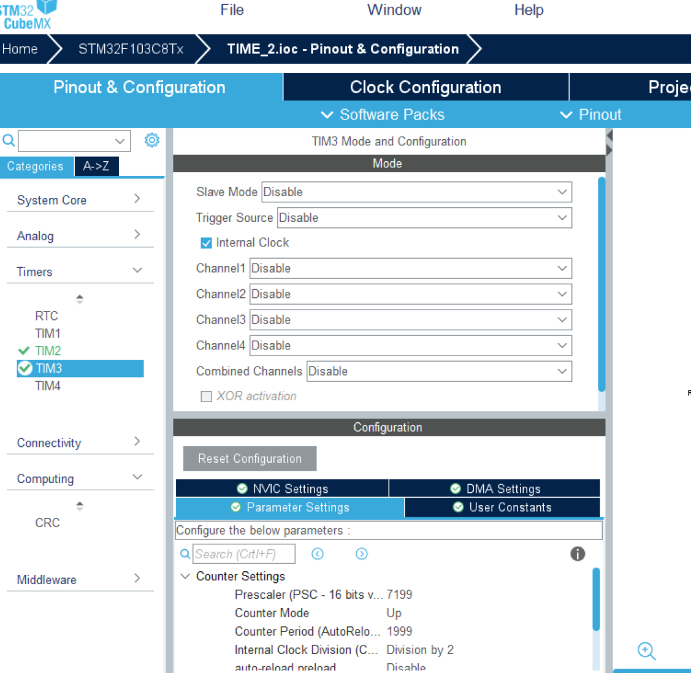This screenshot has height=673, width=691.
Task: Select TIM3 in the Timers list
Action: [x=80, y=368]
